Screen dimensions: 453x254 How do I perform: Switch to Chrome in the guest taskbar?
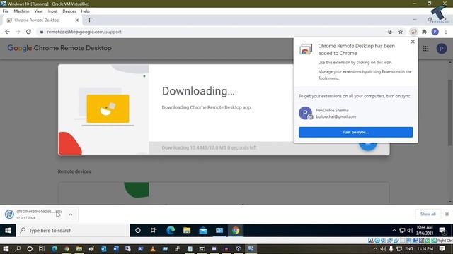[x=236, y=231]
